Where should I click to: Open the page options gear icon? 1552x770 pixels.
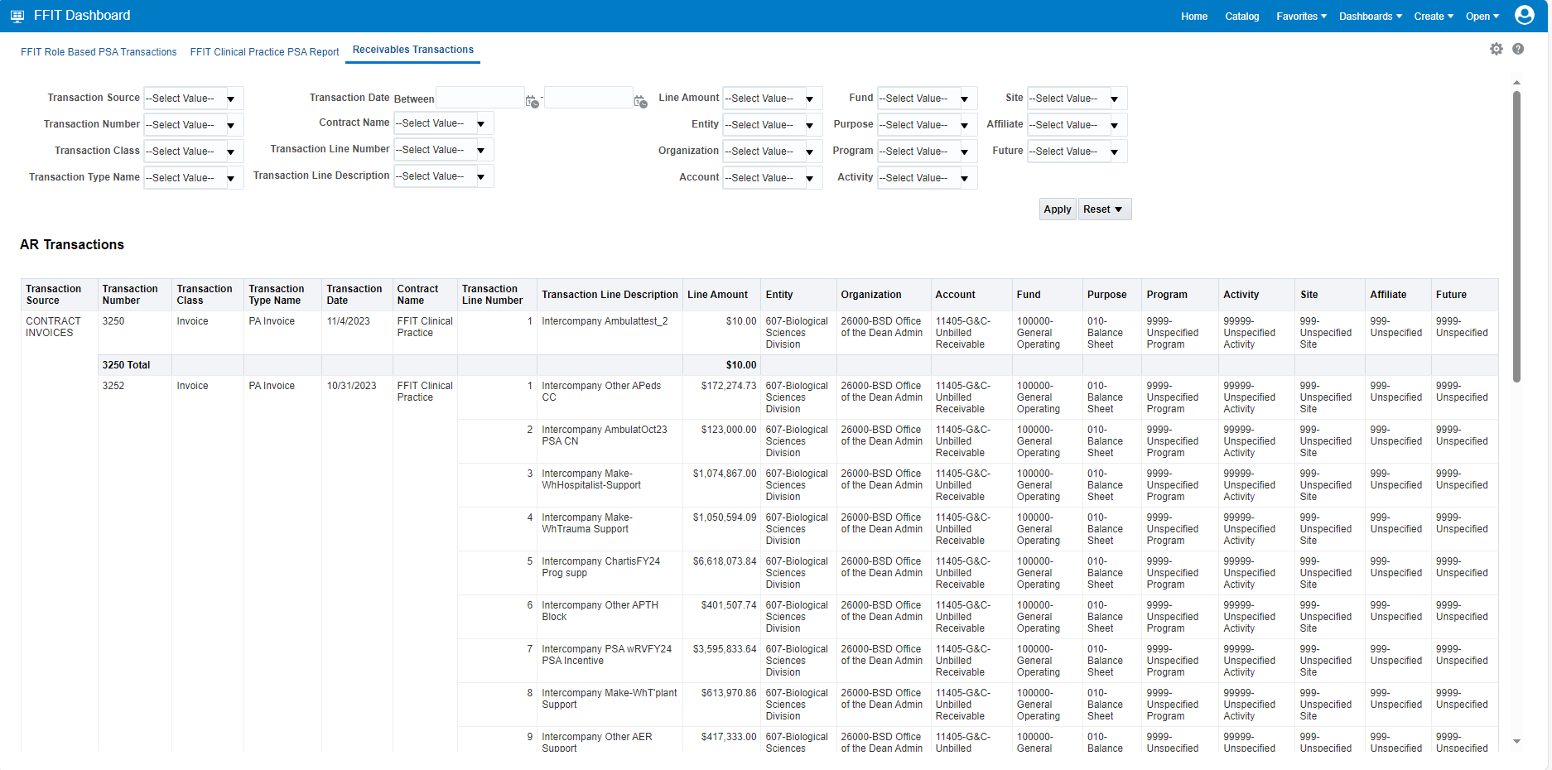point(1497,49)
